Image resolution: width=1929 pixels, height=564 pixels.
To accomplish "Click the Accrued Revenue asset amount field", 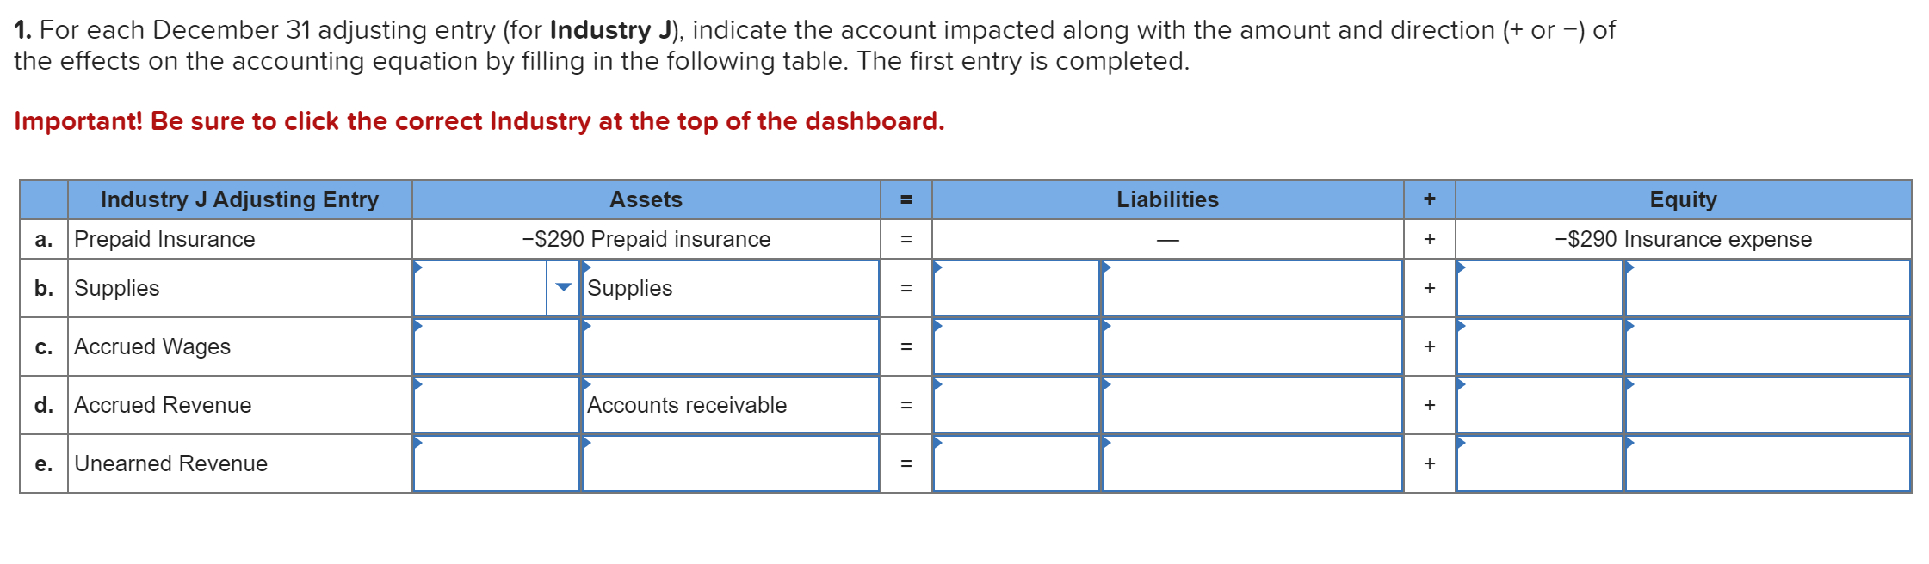I will point(497,405).
